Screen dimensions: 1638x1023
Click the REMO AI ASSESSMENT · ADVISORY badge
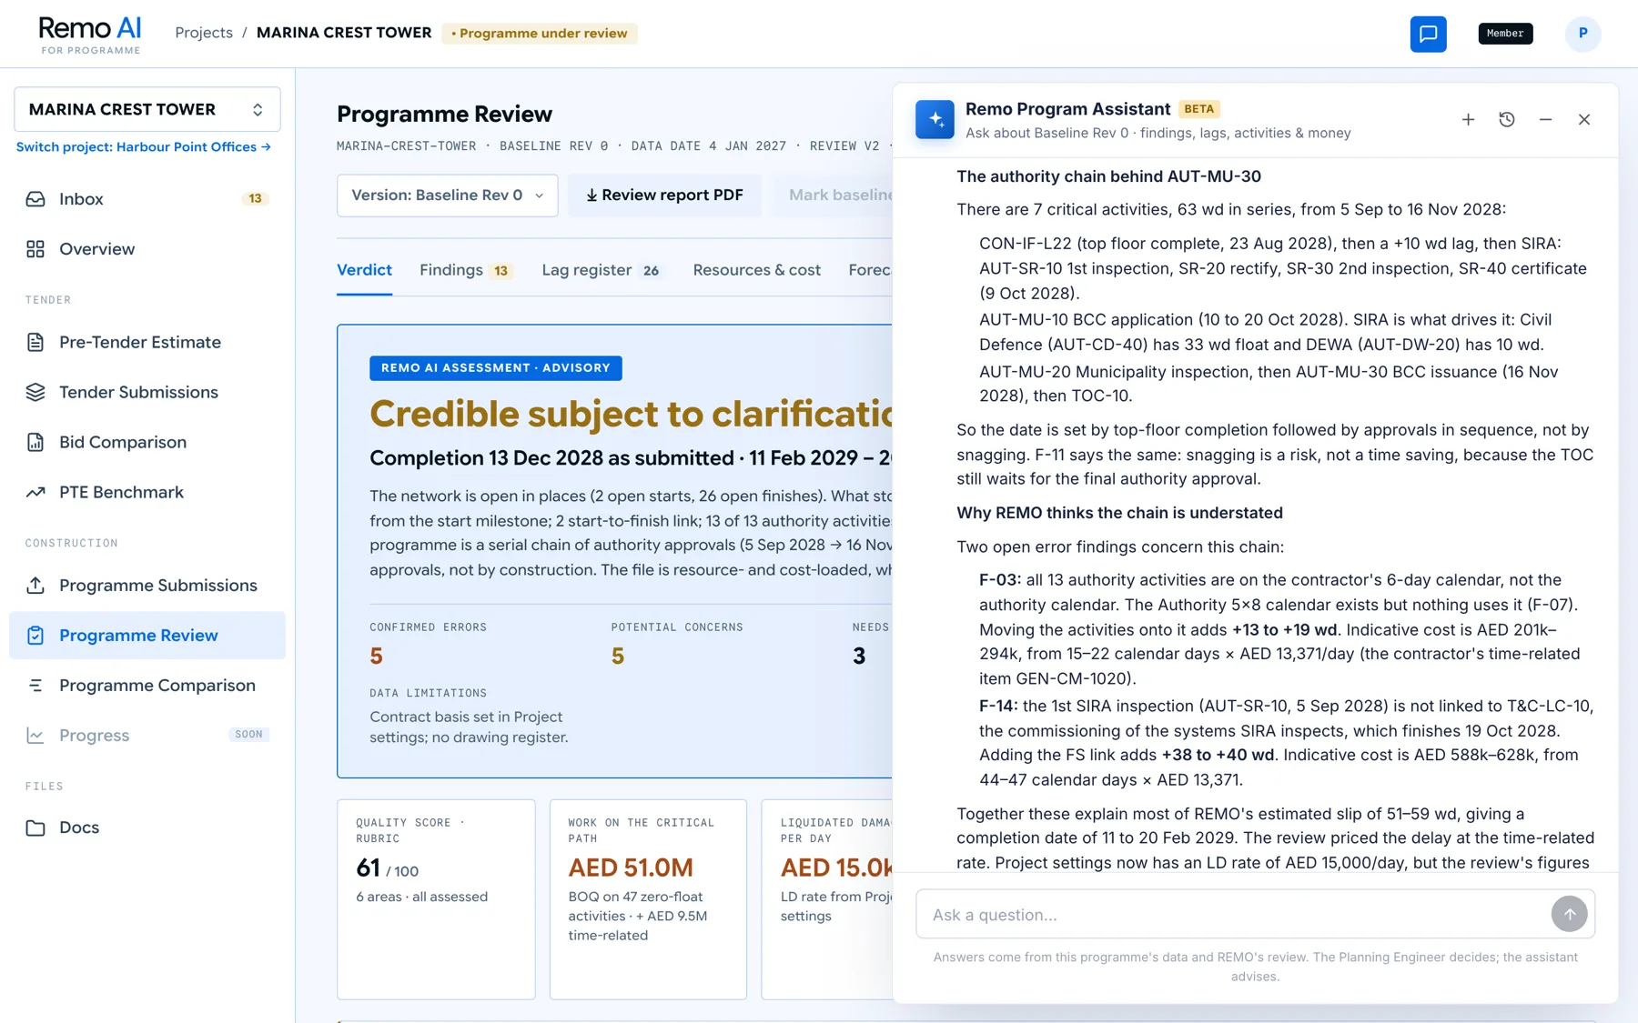[x=496, y=368]
